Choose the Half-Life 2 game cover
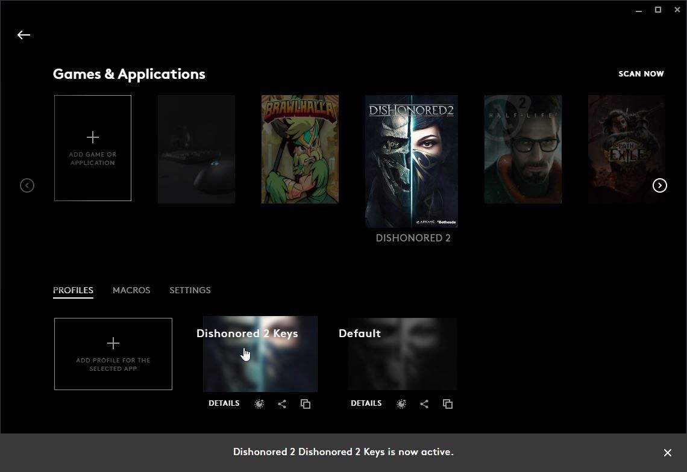The height and width of the screenshot is (472, 687). coord(523,149)
